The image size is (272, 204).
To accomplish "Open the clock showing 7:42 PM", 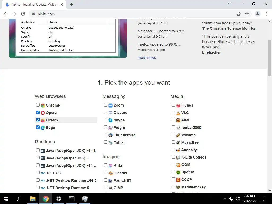I will click(249, 199).
